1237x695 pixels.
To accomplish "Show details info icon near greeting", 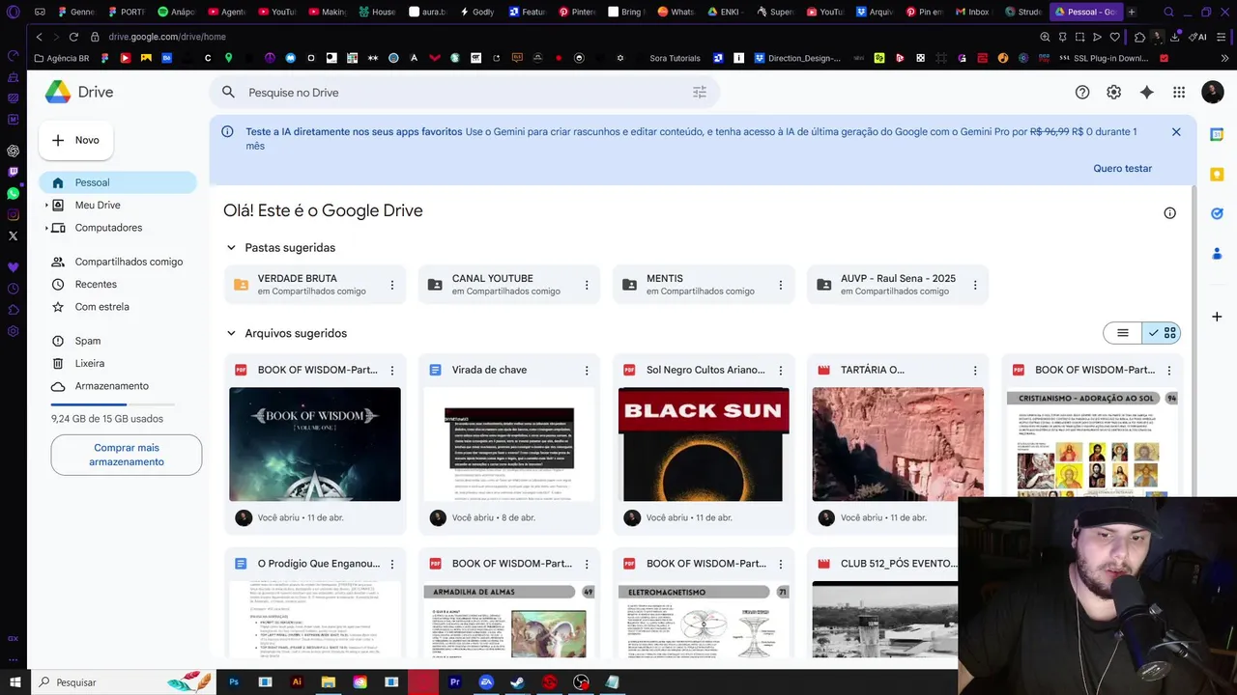I will coord(1170,213).
